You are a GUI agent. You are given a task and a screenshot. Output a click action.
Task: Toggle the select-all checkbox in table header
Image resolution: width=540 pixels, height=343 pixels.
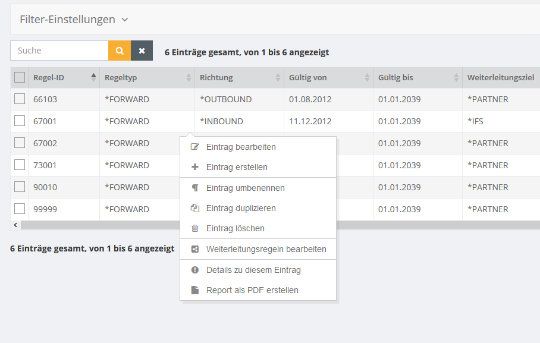[20, 77]
